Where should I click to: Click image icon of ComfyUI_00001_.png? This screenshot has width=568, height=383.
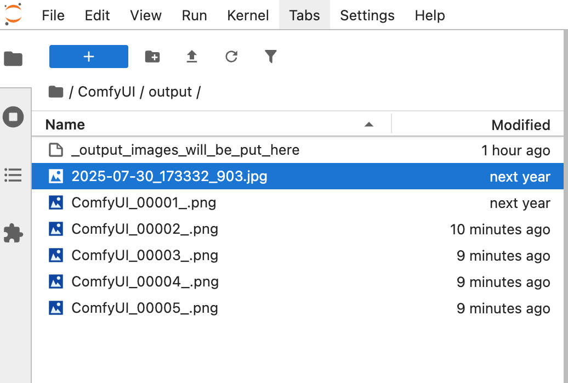point(56,202)
